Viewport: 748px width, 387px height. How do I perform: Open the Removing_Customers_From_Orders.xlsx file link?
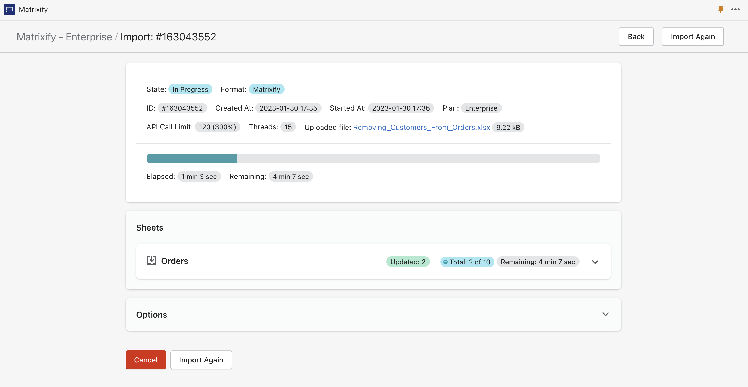click(x=421, y=127)
